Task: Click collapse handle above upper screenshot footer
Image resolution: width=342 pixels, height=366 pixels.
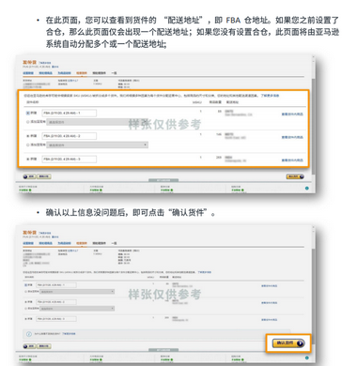Action: [163, 180]
